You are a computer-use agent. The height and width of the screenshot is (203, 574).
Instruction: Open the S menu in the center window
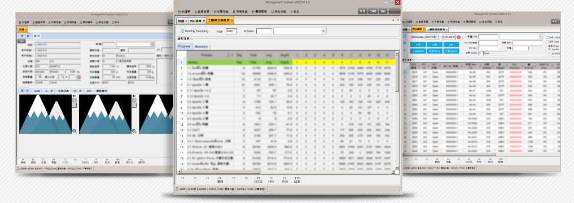pos(201,12)
